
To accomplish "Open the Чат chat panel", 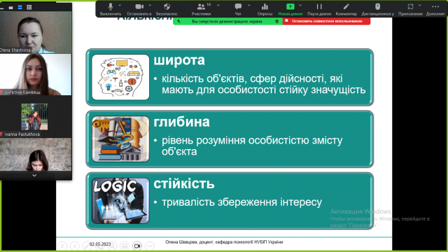I will (x=238, y=9).
